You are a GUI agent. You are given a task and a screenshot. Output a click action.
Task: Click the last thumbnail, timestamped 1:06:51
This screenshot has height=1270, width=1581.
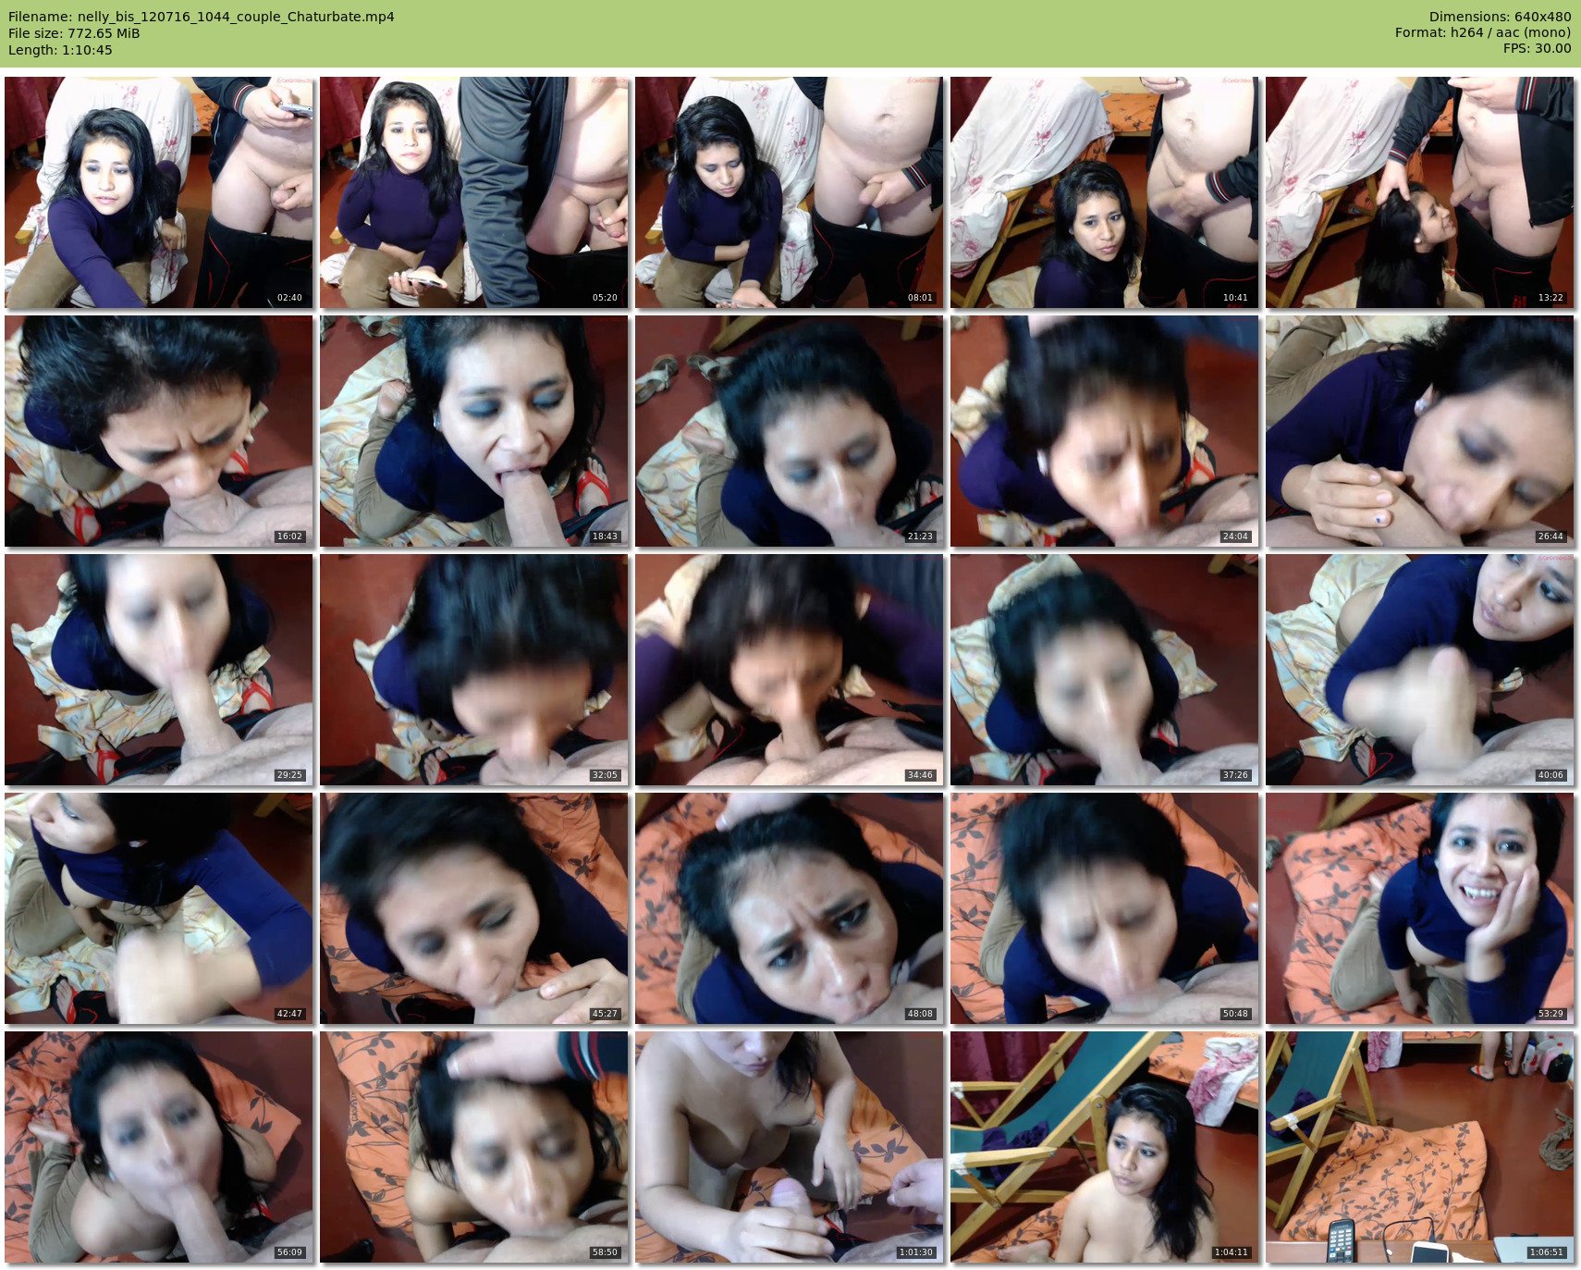[1420, 1147]
